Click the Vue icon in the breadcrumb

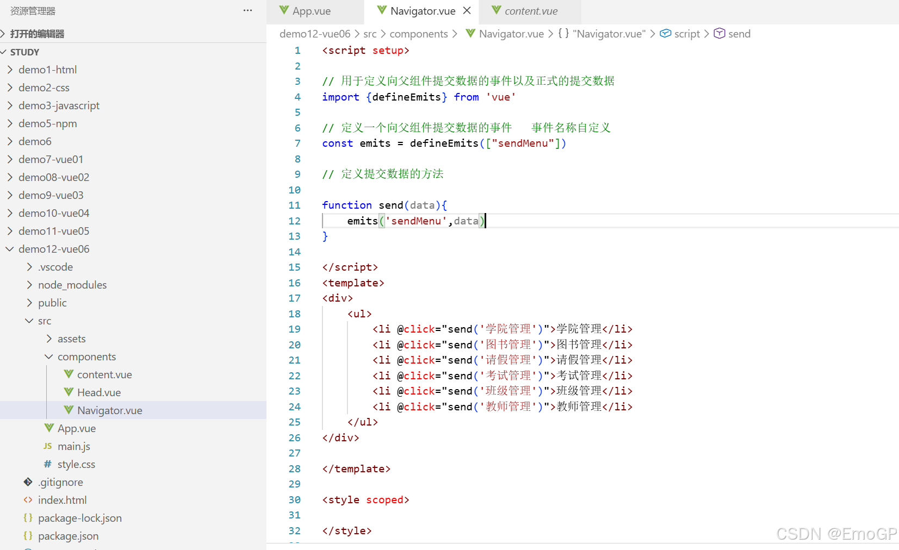coord(470,34)
